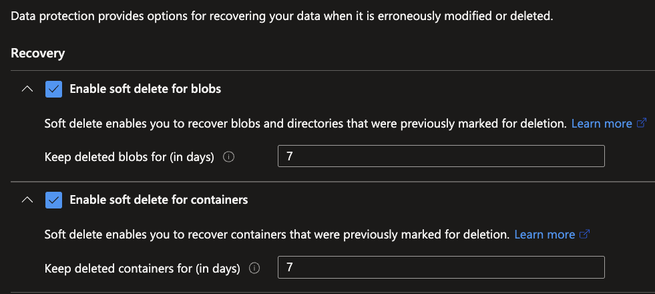Click the 'Enable soft delete for containers' label
Viewport: 655px width, 294px height.
tap(158, 199)
